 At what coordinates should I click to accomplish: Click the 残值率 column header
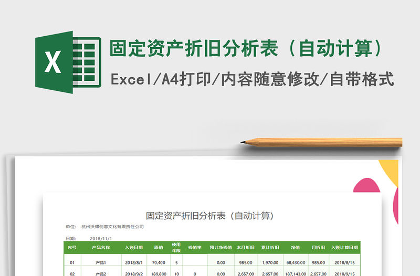point(194,247)
